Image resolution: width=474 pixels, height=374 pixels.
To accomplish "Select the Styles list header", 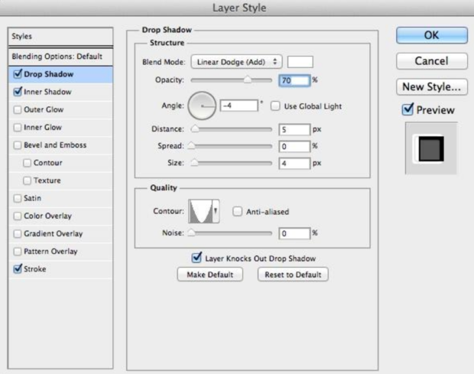I will [x=60, y=37].
